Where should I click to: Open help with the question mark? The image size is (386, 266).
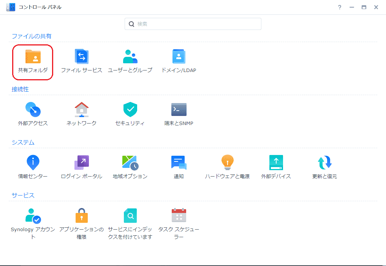click(340, 7)
